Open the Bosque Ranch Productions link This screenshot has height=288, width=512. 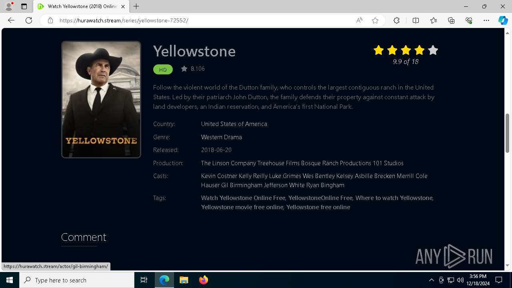point(336,163)
